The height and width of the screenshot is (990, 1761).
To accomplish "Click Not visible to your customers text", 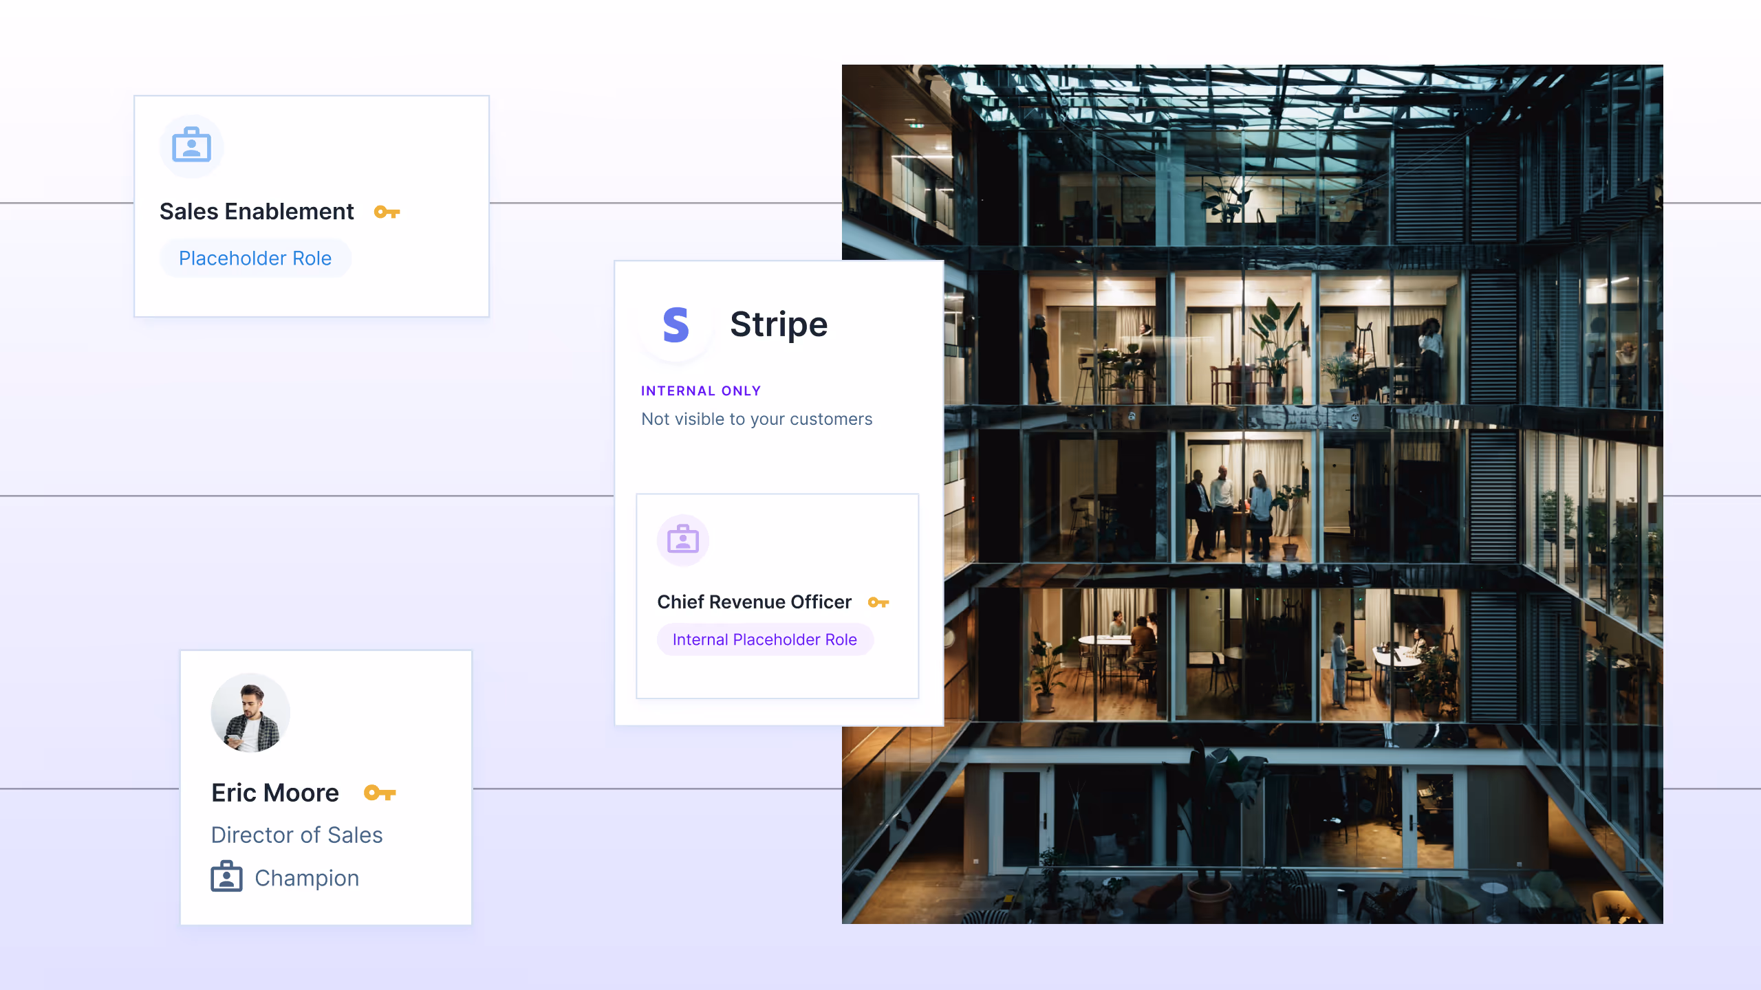I will click(757, 419).
